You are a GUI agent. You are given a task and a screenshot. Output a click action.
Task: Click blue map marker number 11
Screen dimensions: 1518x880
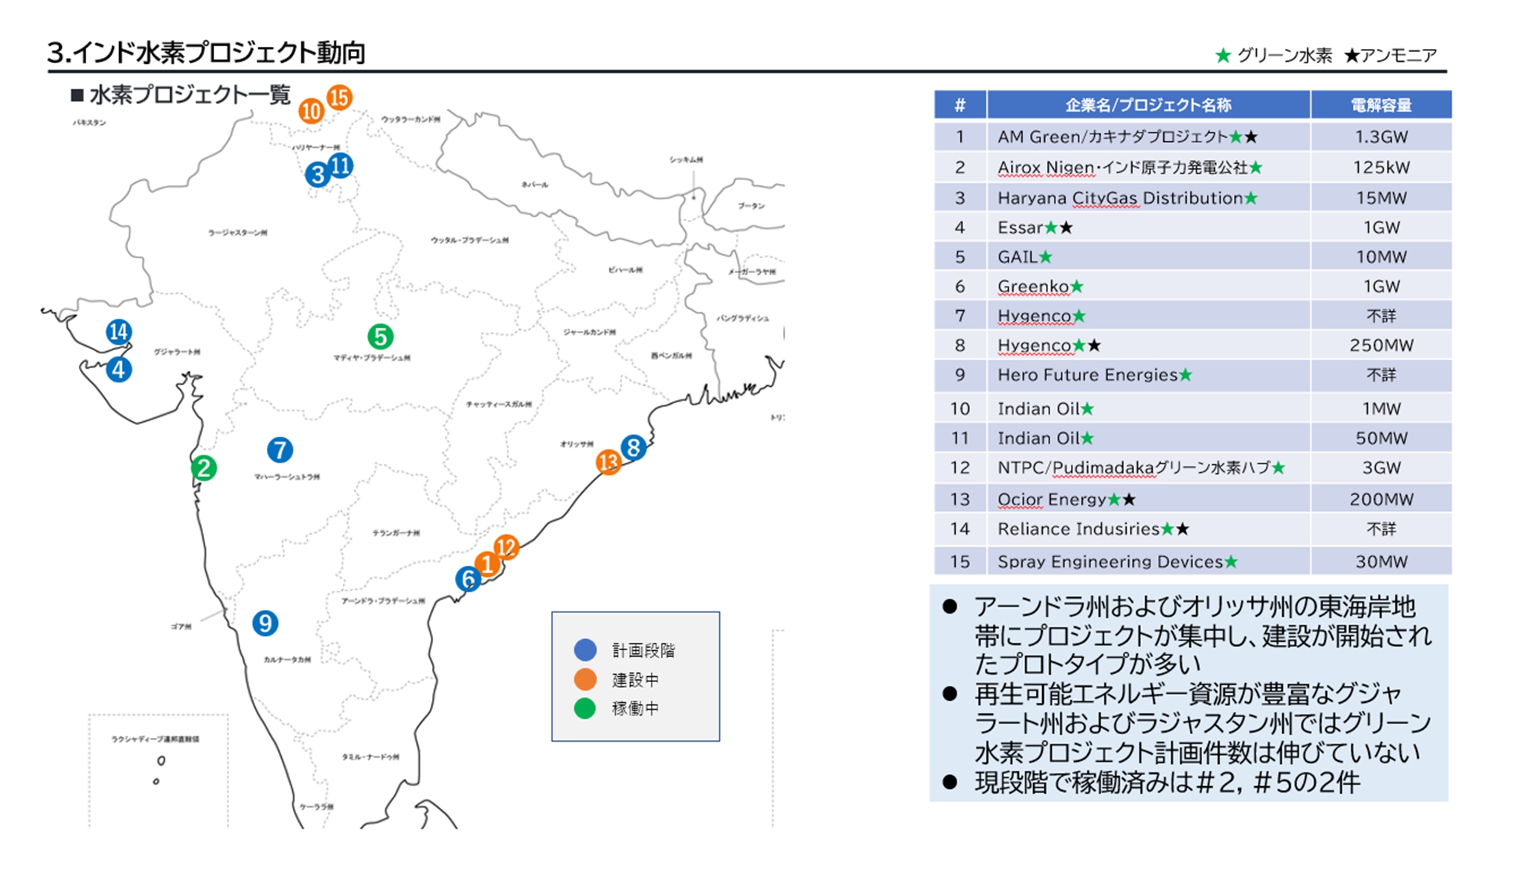pyautogui.click(x=341, y=165)
